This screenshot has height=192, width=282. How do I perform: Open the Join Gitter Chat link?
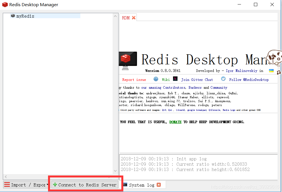tap(197, 79)
